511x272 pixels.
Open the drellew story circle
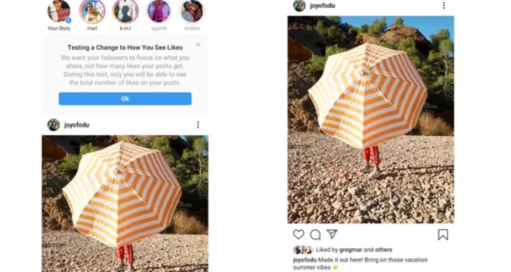click(x=192, y=12)
